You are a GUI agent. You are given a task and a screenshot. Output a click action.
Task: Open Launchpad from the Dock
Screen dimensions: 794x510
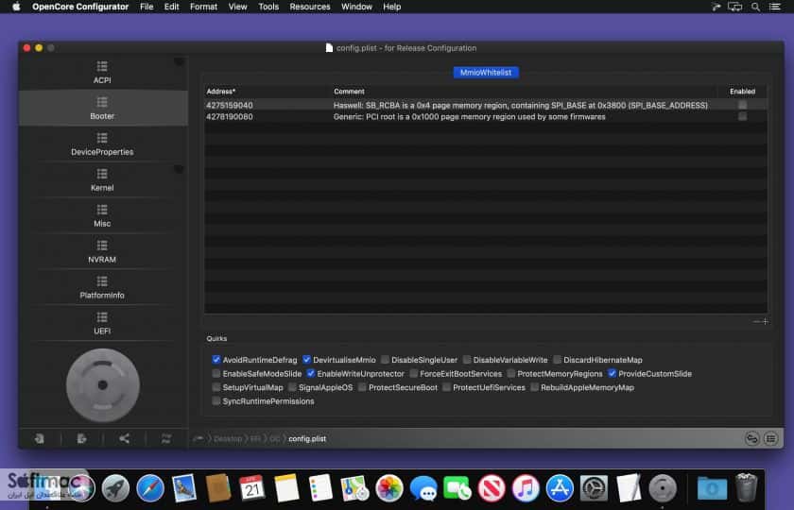click(115, 488)
